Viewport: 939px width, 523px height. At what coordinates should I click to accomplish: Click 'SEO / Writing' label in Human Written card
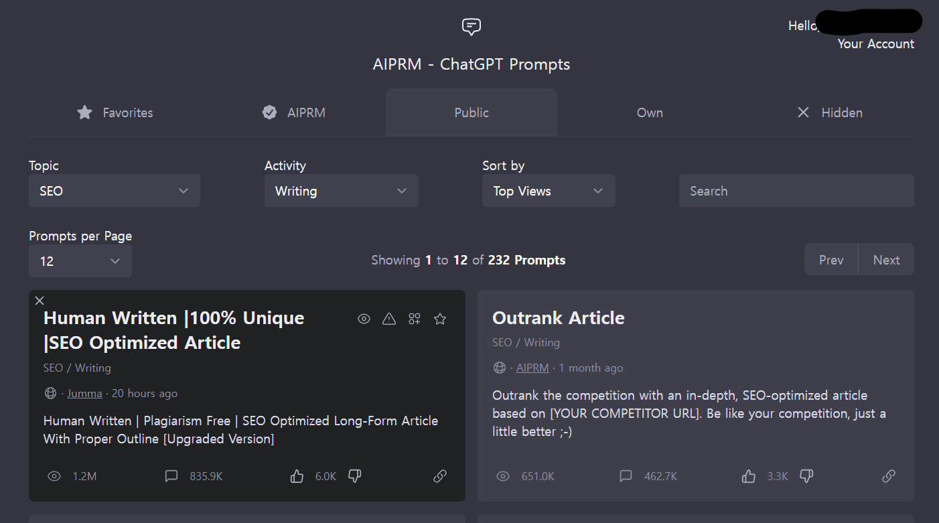(77, 368)
